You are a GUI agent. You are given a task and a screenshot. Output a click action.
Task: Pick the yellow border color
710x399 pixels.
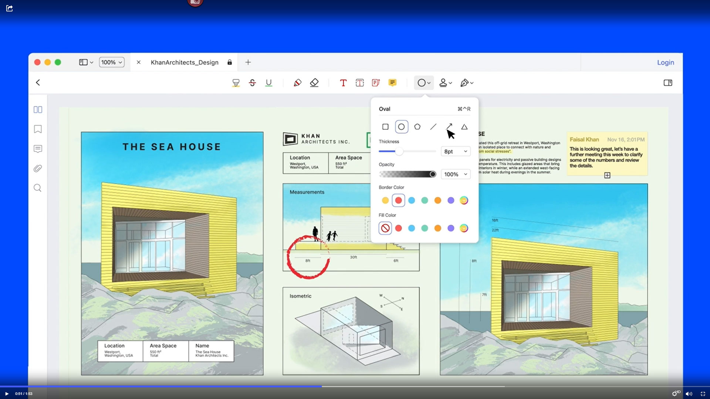(385, 200)
